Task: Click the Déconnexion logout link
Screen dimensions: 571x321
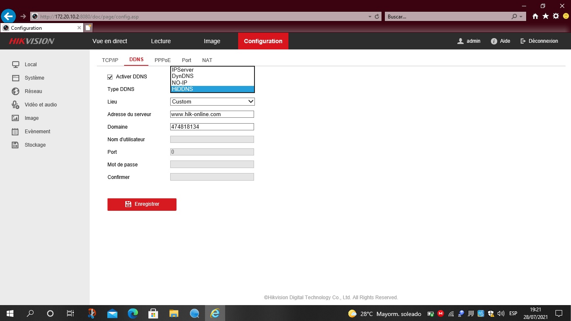Action: click(539, 41)
